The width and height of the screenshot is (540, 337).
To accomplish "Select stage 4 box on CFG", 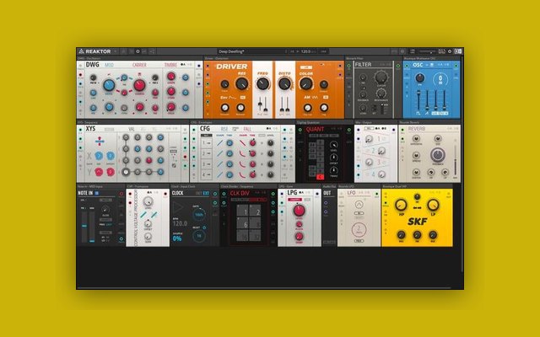I will 206,174.
